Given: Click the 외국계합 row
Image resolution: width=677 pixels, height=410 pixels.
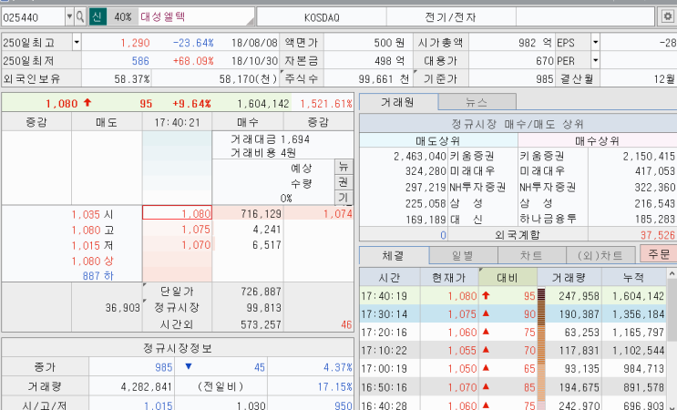Looking at the screenshot, I should pyautogui.click(x=518, y=234).
